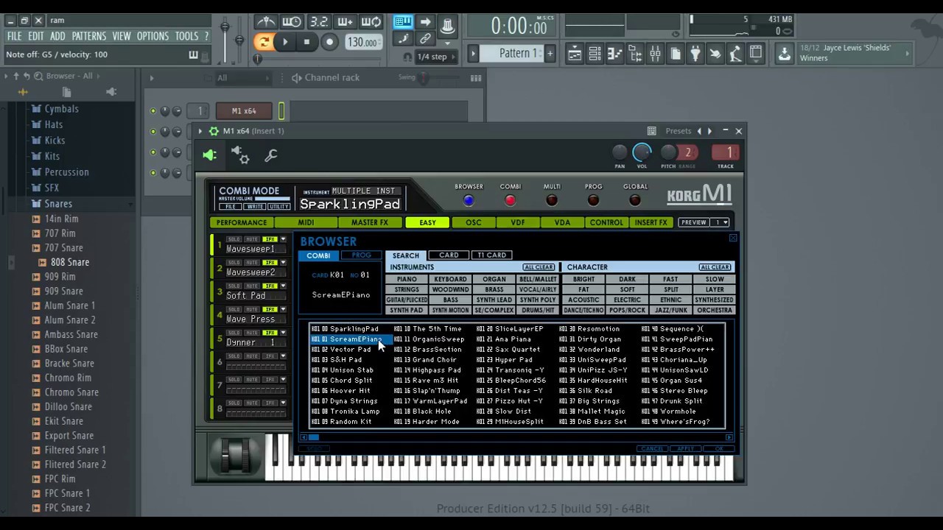
Task: Switch to the OSC tab
Action: 473,222
